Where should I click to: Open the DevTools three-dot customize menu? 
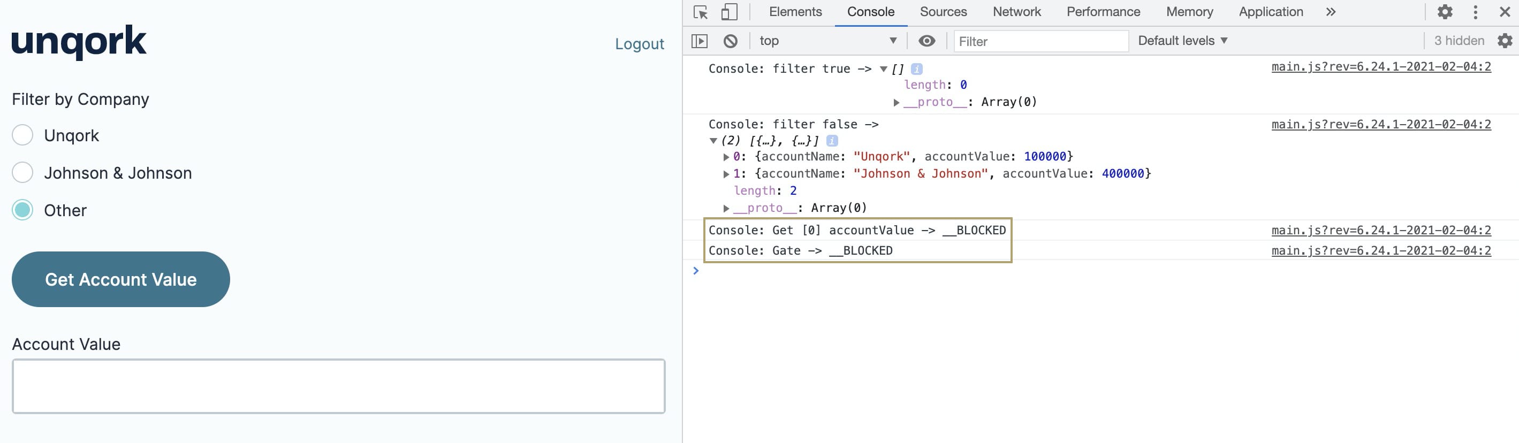(x=1475, y=12)
